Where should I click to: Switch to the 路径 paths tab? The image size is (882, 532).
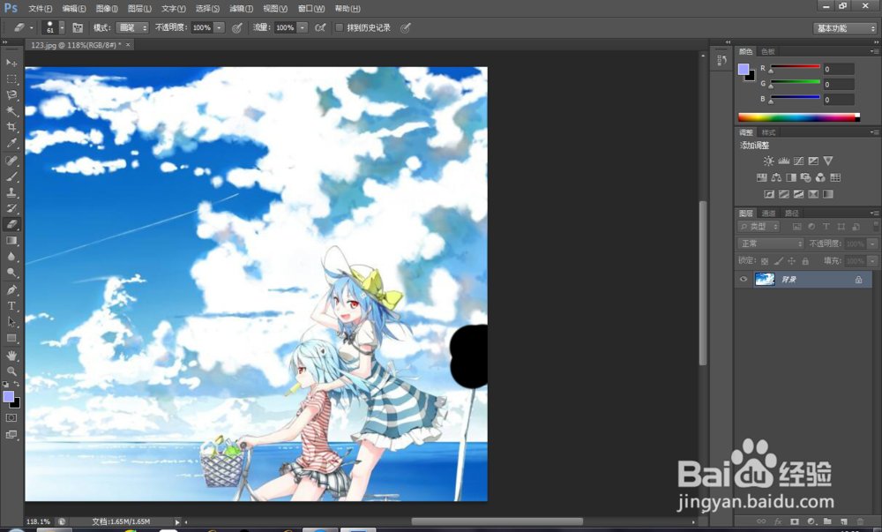pyautogui.click(x=792, y=214)
